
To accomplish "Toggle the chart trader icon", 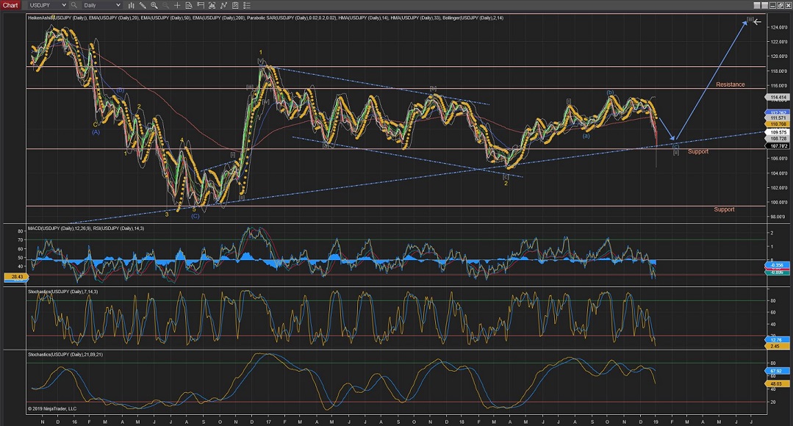I will pos(201,6).
